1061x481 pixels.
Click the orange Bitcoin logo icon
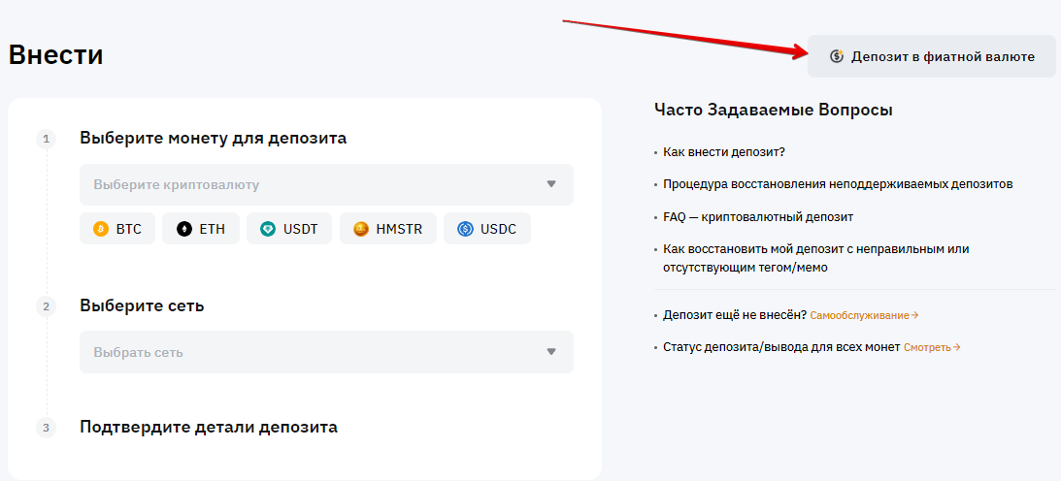[x=101, y=229]
